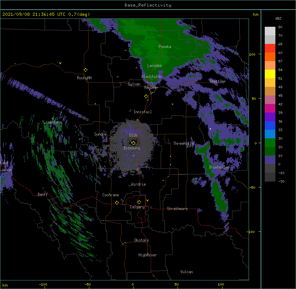
Task: Select the Sundre label
Action: pyautogui.click(x=100, y=134)
